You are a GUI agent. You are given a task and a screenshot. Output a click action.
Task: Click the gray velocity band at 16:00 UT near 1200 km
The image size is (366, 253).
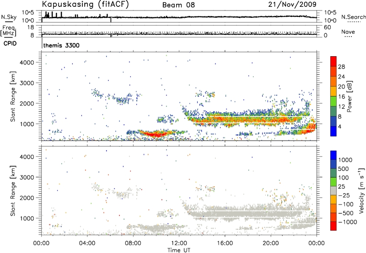pos(225,213)
